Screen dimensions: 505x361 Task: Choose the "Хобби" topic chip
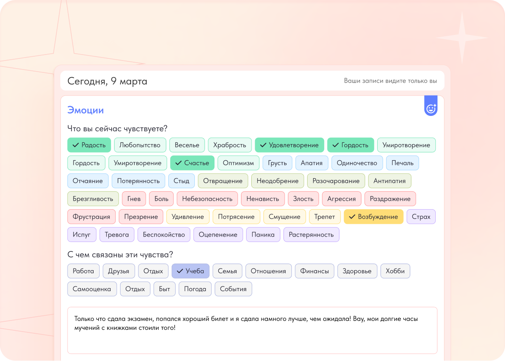click(x=395, y=271)
